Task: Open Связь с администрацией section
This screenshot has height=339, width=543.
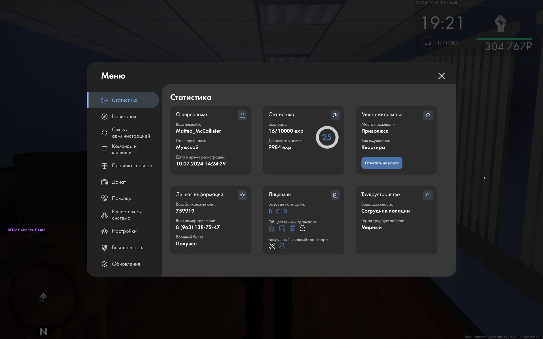Action: [131, 133]
